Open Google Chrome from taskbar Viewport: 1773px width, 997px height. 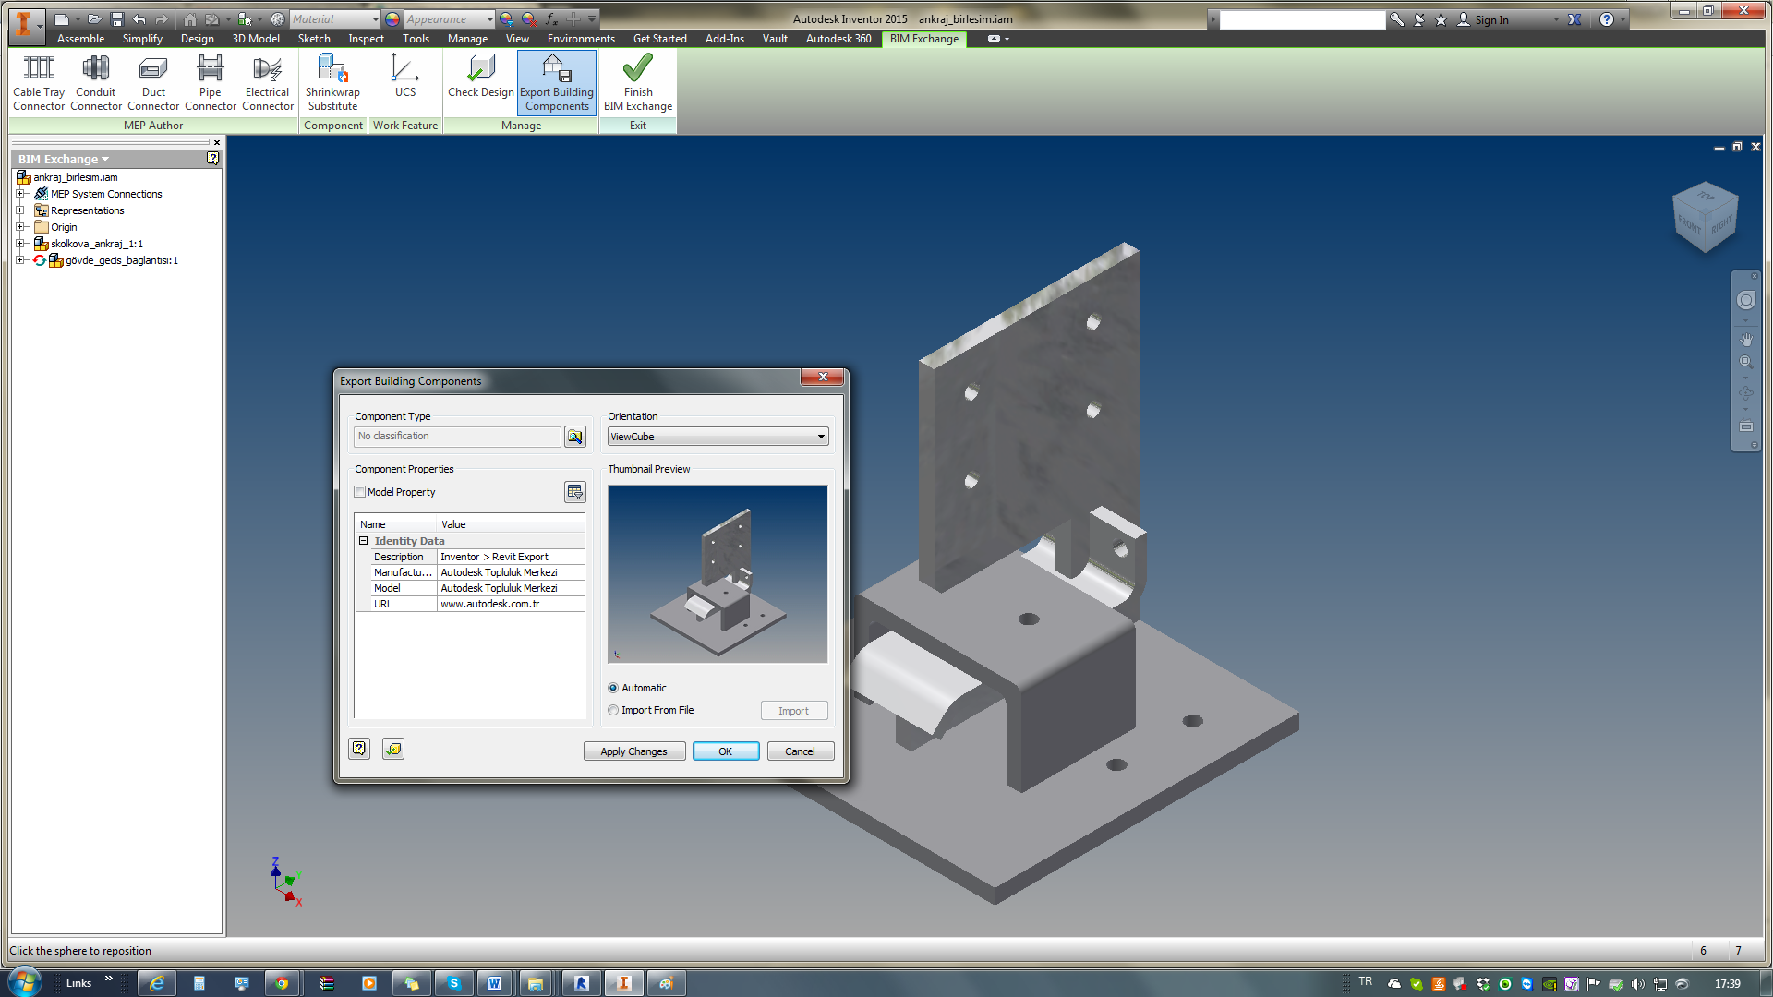(282, 983)
